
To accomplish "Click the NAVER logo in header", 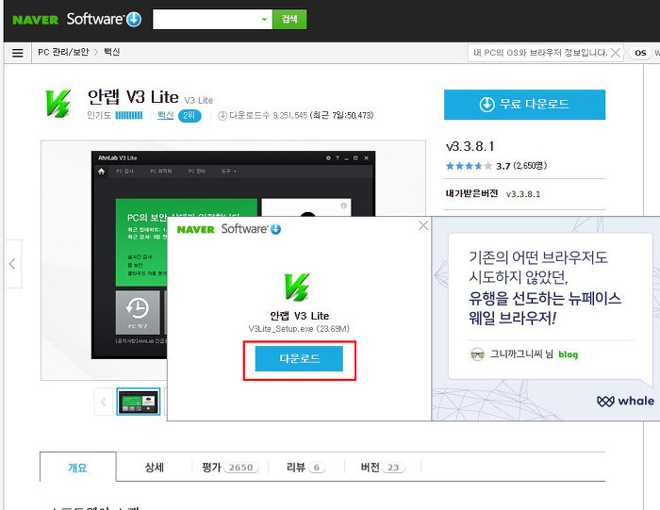I will pyautogui.click(x=36, y=20).
